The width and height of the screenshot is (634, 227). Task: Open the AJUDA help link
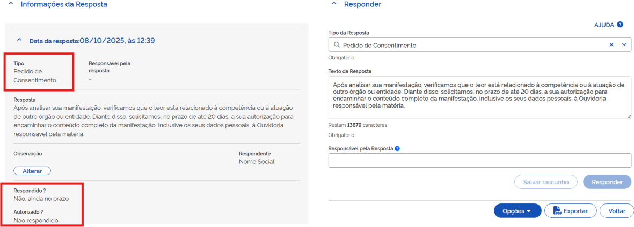point(604,25)
